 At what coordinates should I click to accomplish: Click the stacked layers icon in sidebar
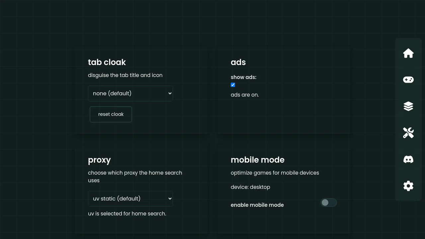408,106
